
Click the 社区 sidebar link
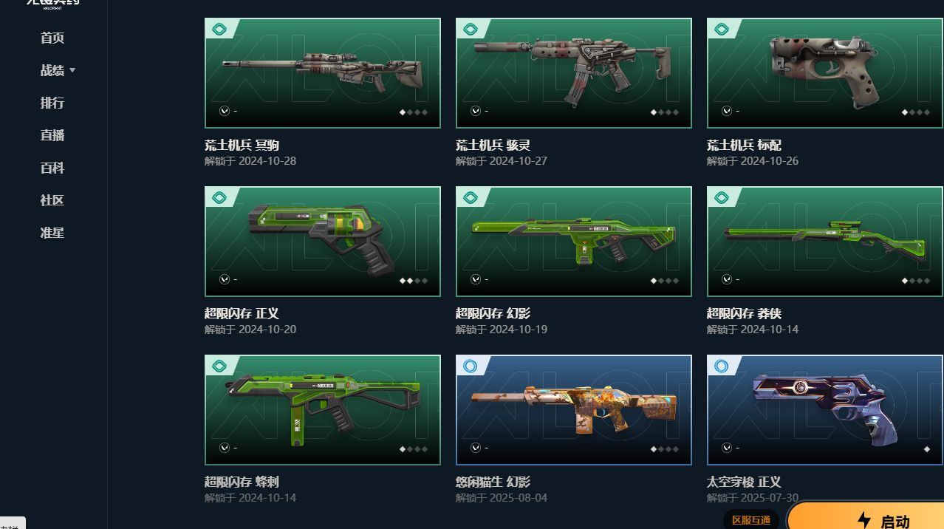point(52,200)
